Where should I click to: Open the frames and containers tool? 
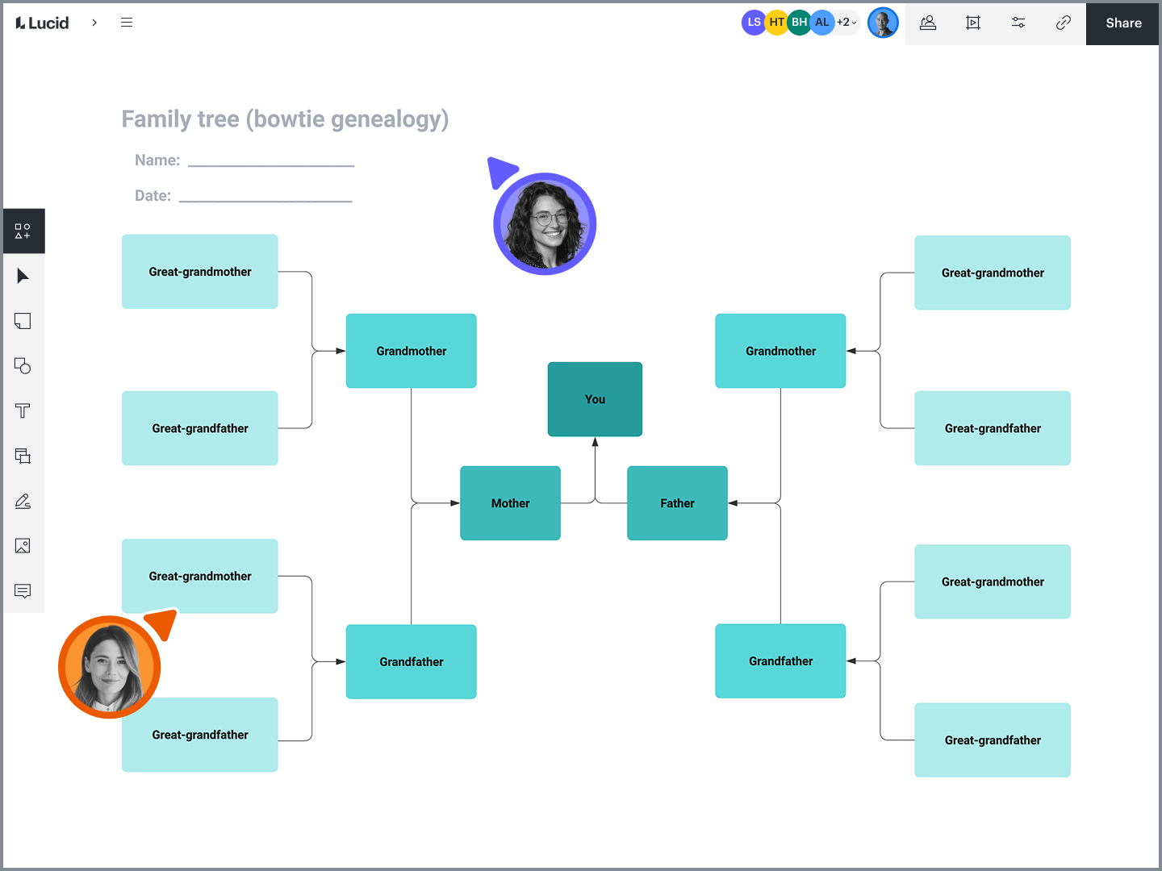click(x=23, y=456)
